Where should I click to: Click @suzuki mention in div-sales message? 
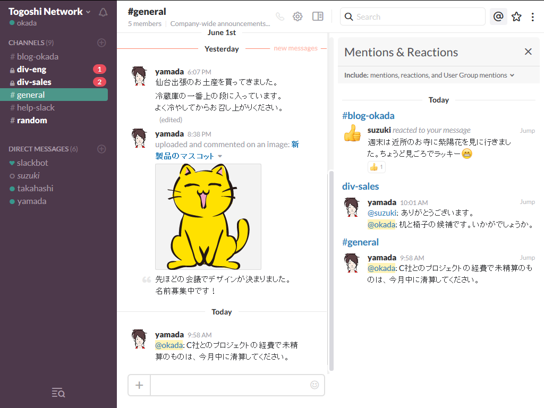click(381, 212)
